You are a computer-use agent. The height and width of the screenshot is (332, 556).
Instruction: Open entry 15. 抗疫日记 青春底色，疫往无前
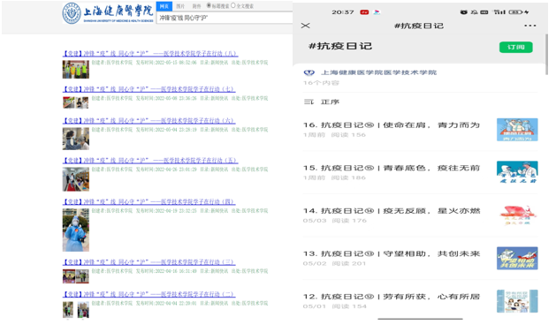coord(392,168)
